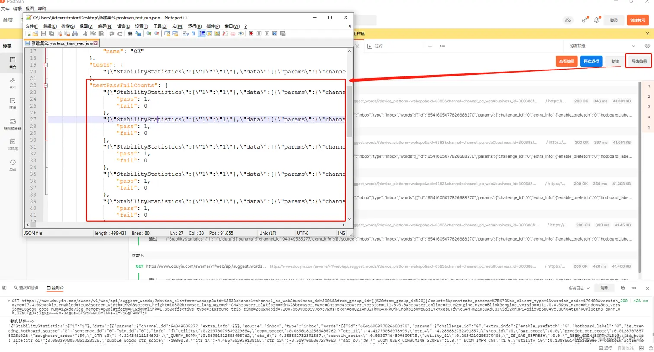Click the satellite capture icon in Postman header
The height and width of the screenshot is (352, 654).
(x=585, y=20)
